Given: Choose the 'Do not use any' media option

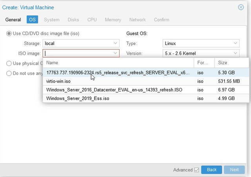Looking at the screenshot, I should tap(9, 73).
